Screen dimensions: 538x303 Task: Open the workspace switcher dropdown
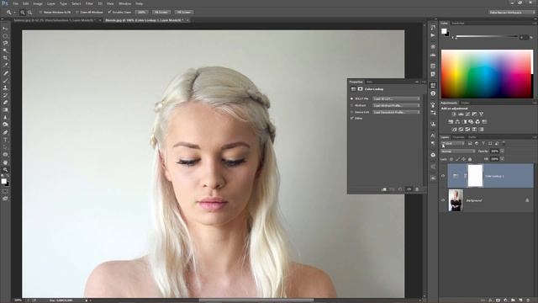pyautogui.click(x=512, y=13)
